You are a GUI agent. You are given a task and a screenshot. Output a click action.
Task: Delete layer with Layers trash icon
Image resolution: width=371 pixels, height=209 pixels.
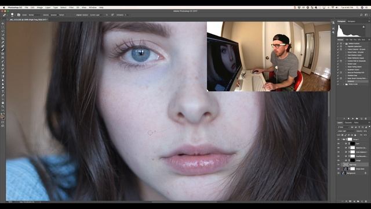point(366,201)
